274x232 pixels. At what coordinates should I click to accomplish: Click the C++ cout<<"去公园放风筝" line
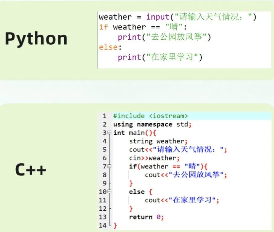[x=186, y=175]
